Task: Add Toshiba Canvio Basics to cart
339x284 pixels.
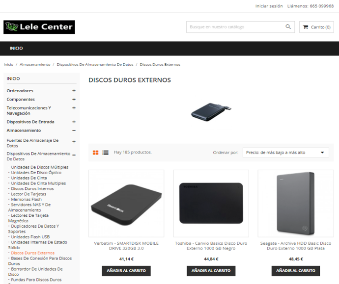Action: [x=211, y=271]
